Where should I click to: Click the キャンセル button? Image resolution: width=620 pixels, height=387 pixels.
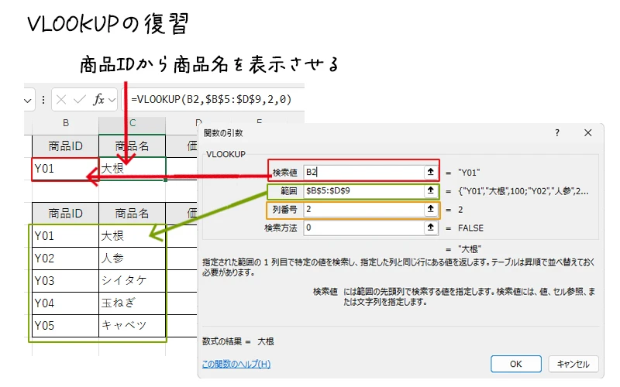pos(573,364)
